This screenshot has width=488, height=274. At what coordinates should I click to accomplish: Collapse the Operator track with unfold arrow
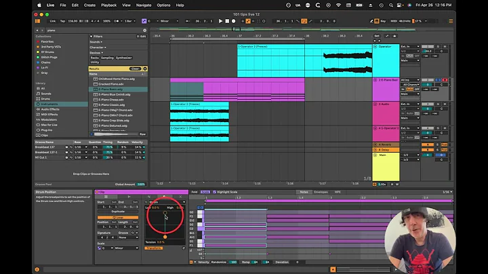tap(375, 46)
